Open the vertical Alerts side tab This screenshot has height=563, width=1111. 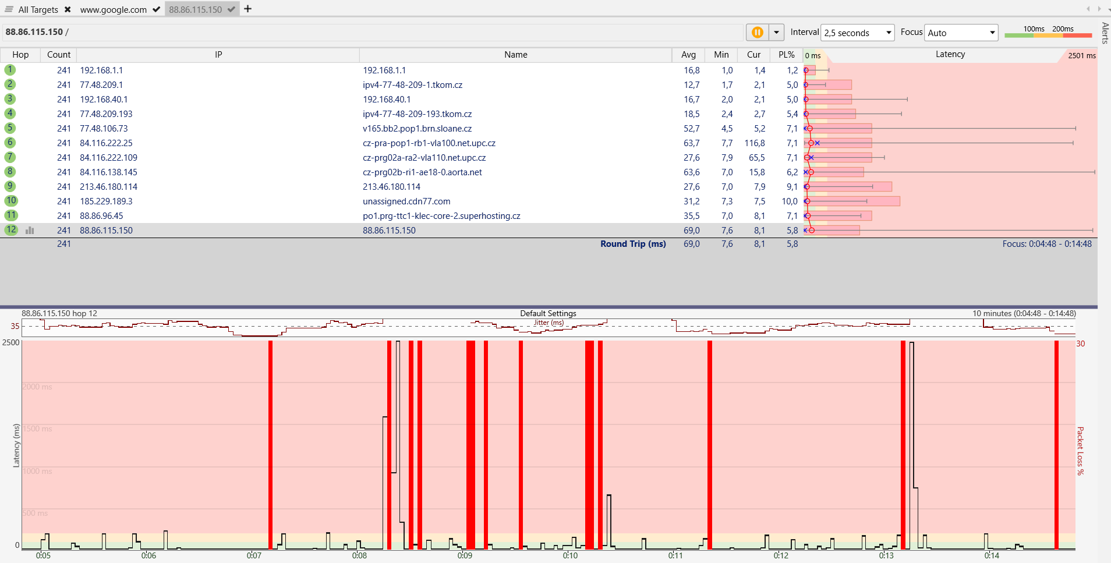[x=1105, y=33]
